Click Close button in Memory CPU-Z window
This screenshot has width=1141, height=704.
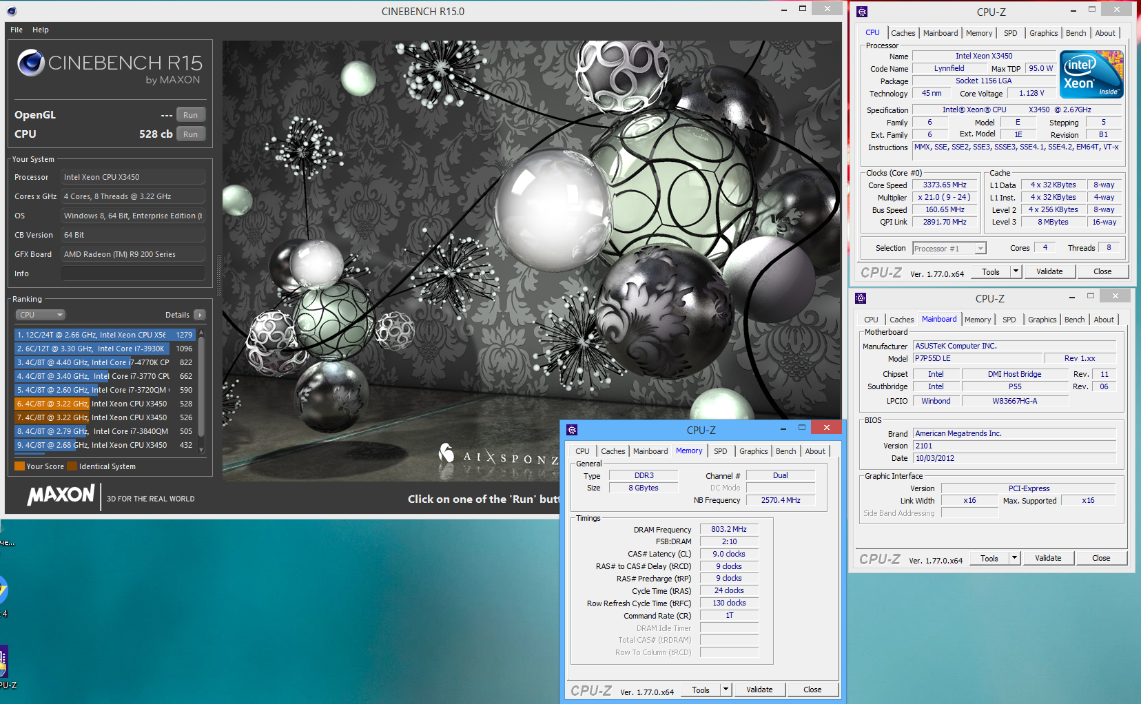[x=812, y=690]
